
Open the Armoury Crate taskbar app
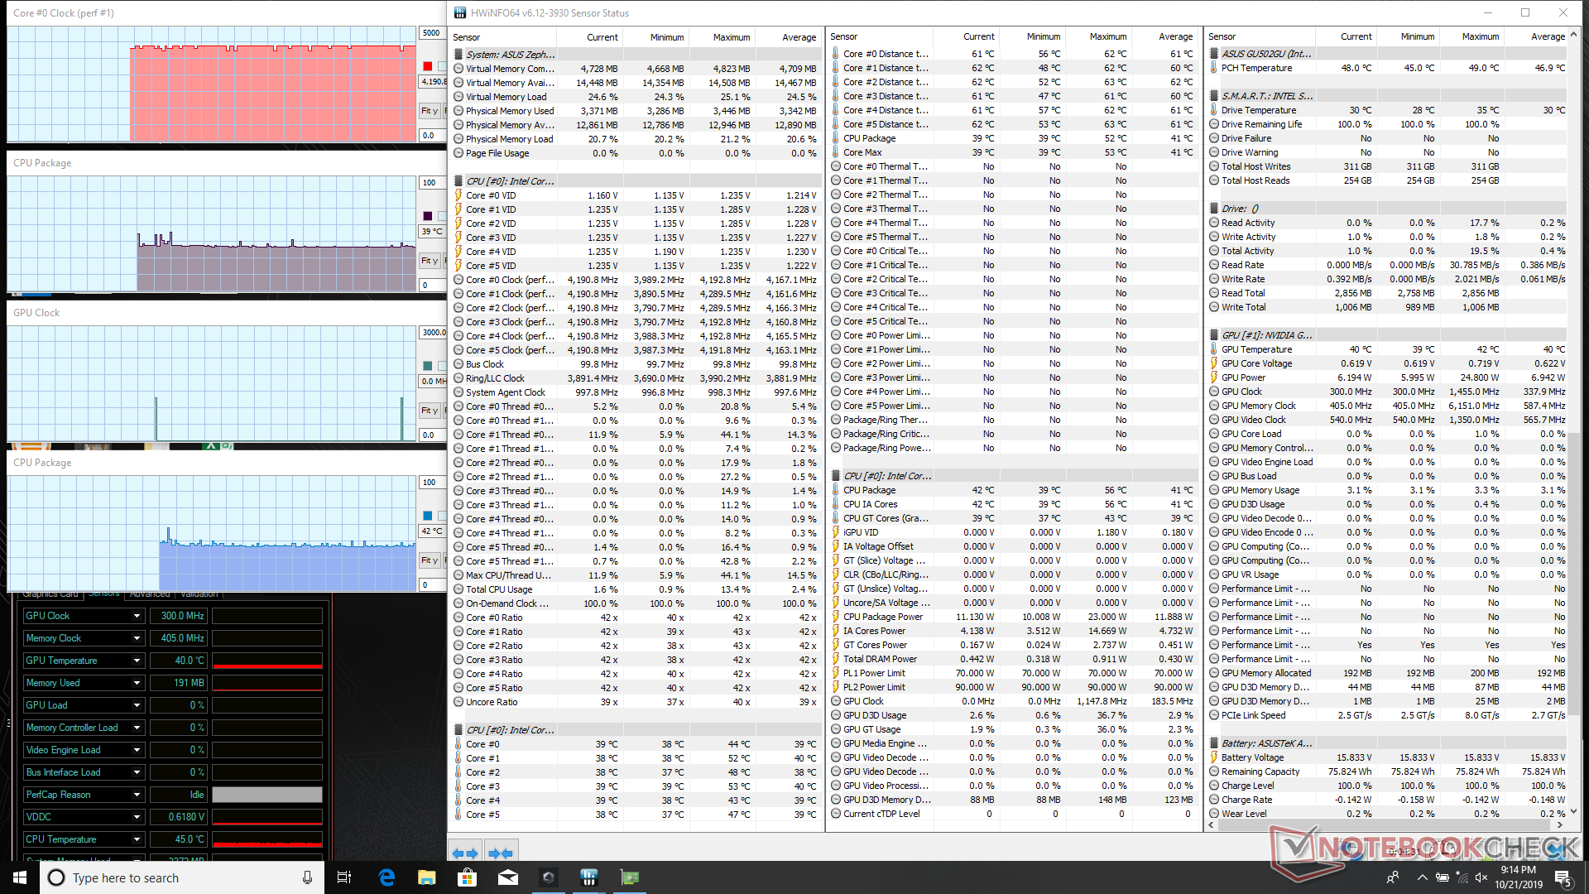tap(548, 877)
